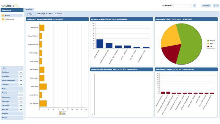Expand the Dashboards sidebar section

point(12,10)
